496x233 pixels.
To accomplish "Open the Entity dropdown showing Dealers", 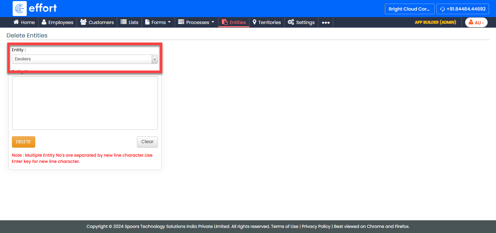I will [x=85, y=59].
